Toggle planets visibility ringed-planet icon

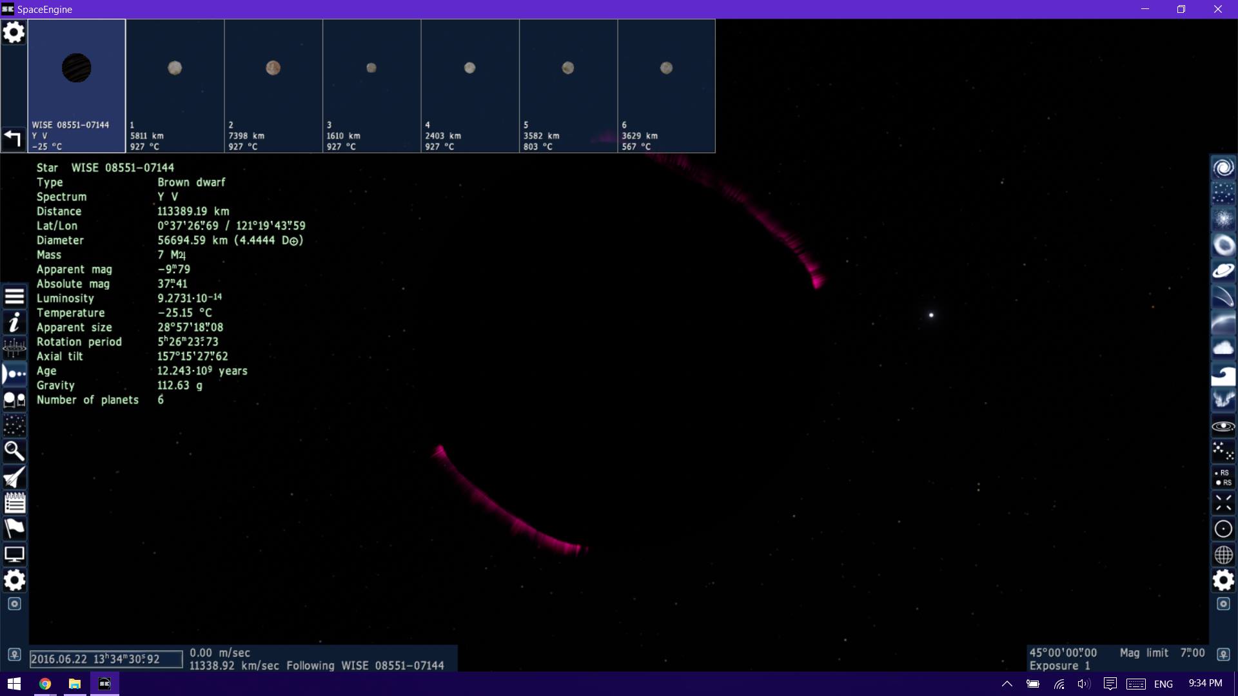click(1223, 271)
